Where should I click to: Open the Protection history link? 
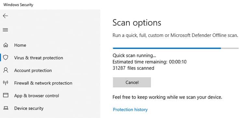point(130,110)
